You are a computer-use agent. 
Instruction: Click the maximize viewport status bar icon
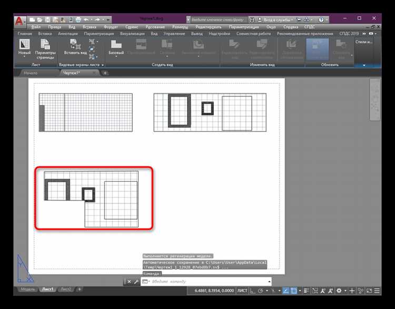tap(315, 291)
